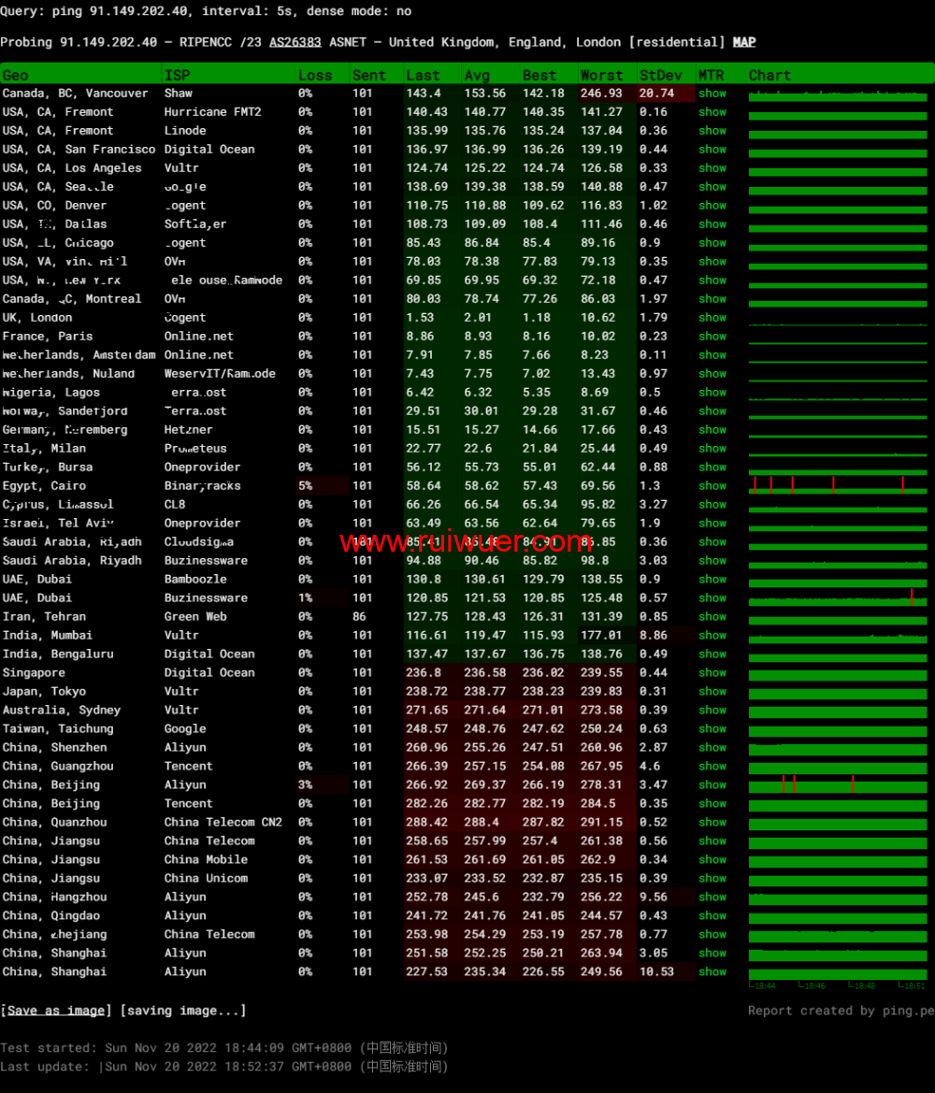Show MTR for Australia Sydney Vultr row

pos(712,711)
